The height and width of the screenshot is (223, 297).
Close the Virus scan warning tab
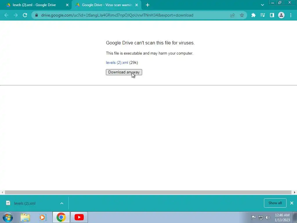click(137, 5)
